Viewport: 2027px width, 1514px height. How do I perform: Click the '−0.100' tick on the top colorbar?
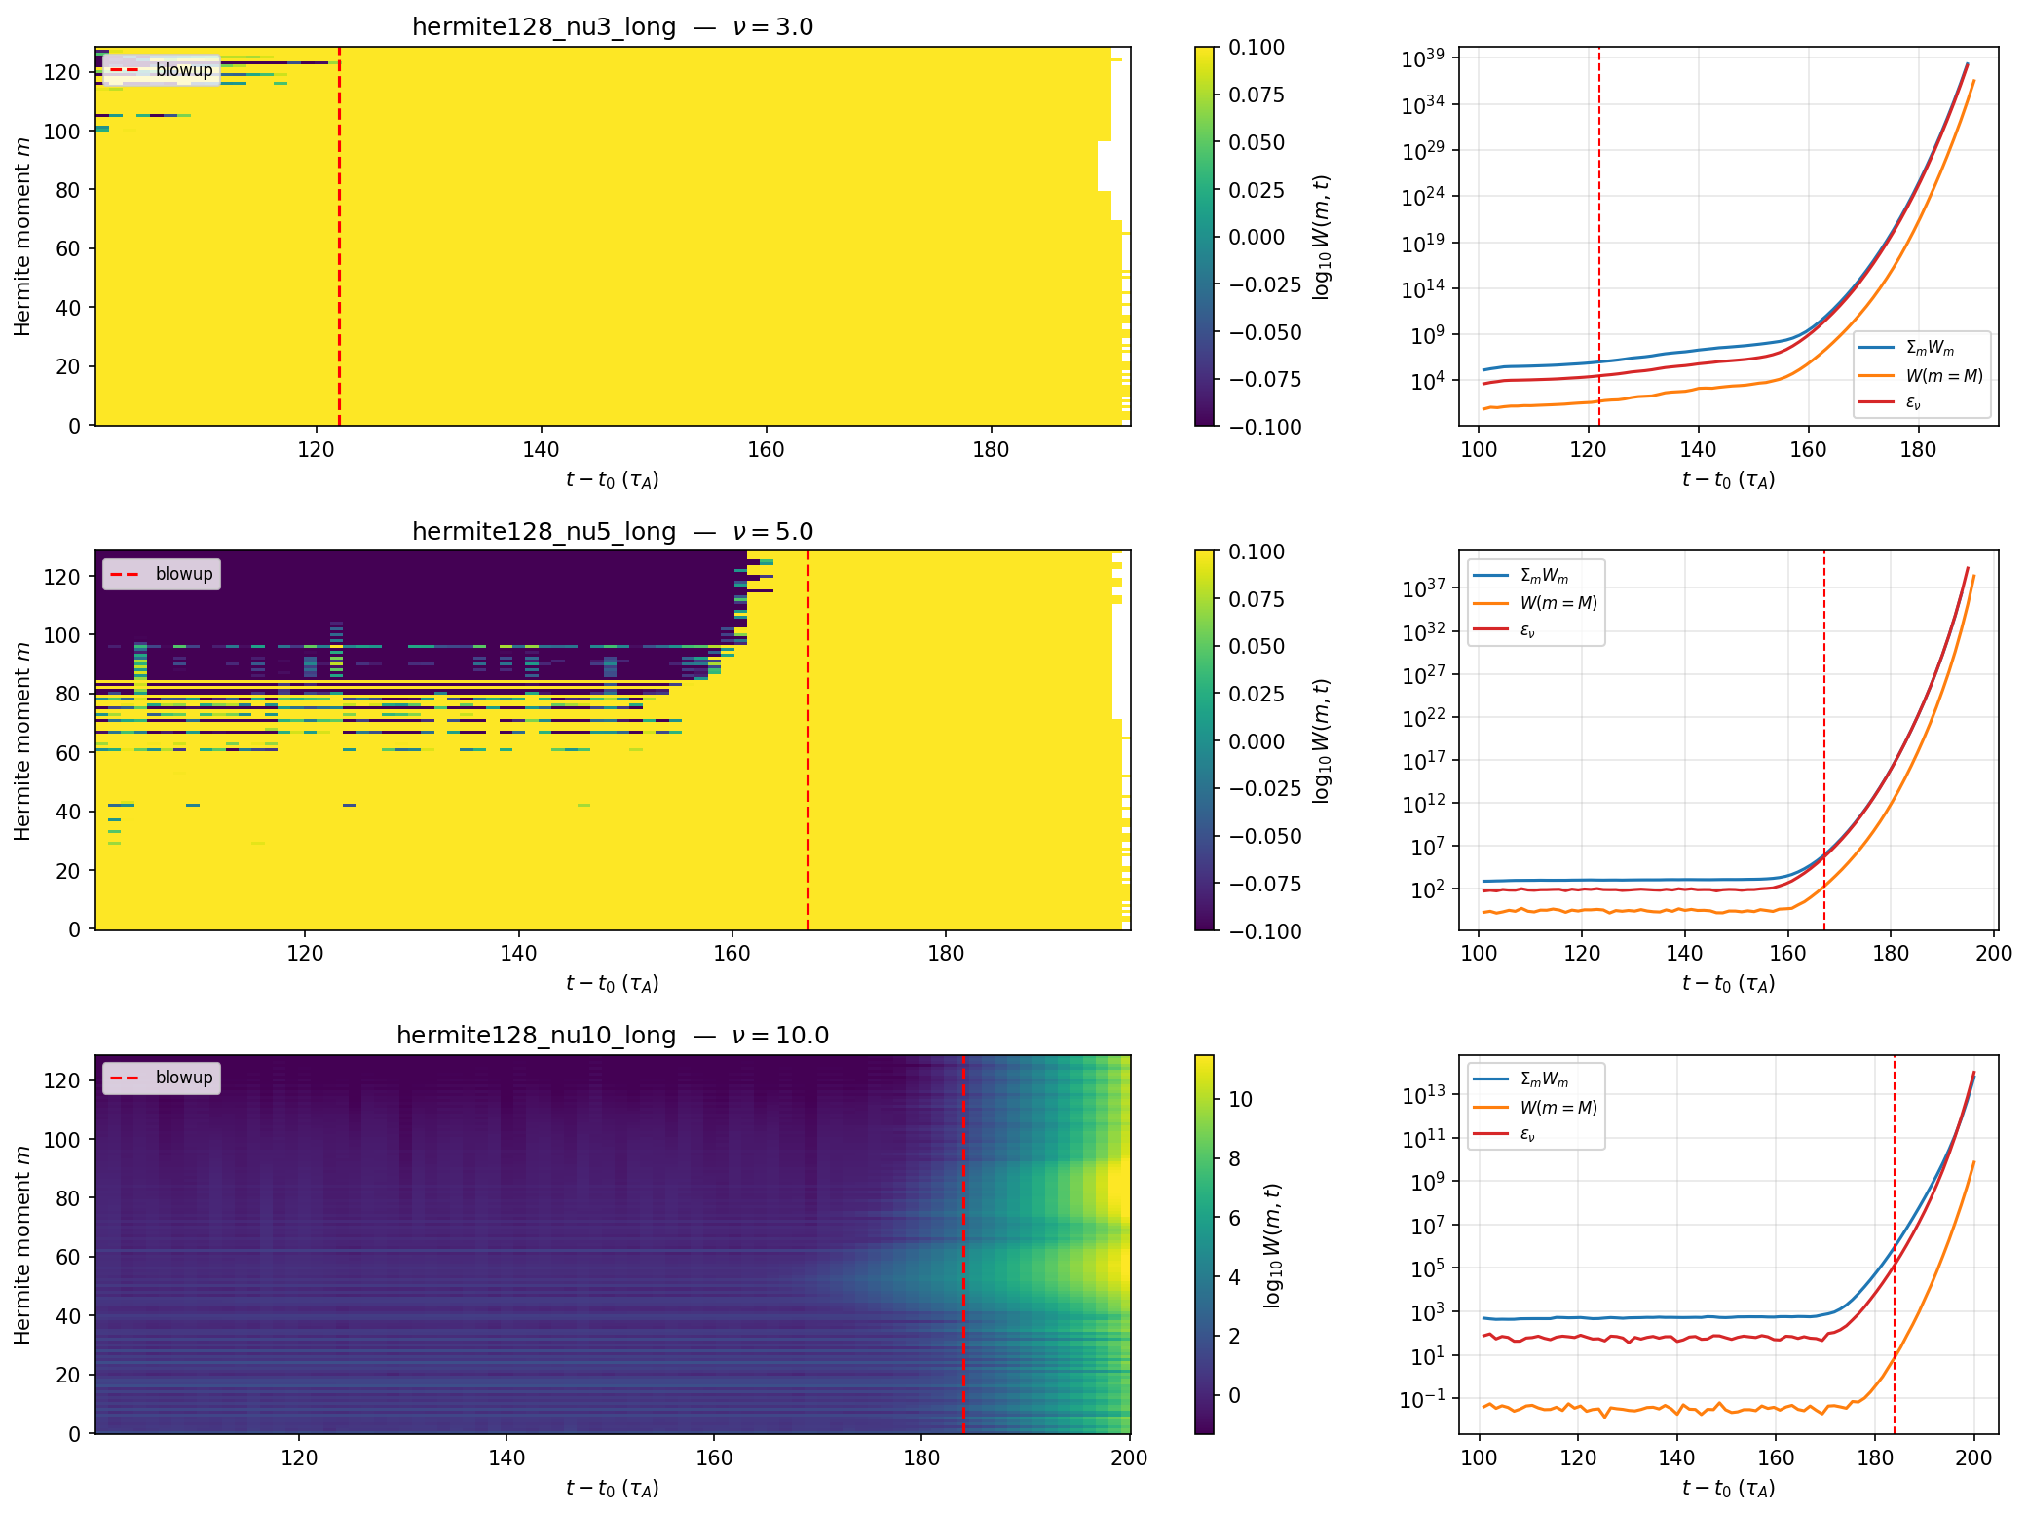pyautogui.click(x=1264, y=427)
